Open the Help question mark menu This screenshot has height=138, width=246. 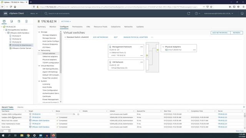197,13
